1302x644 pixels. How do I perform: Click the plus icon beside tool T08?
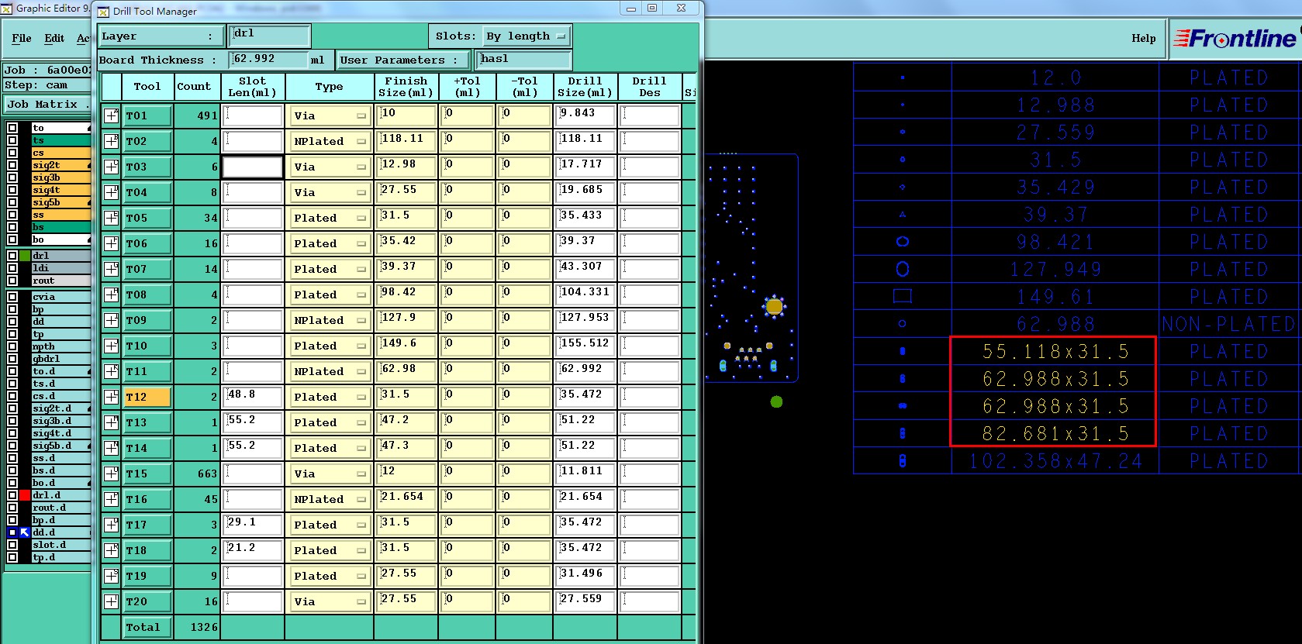click(112, 294)
